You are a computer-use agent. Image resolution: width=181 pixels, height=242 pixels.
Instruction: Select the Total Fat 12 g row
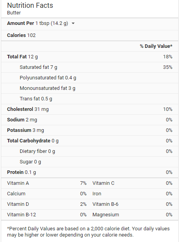[x=90, y=57]
